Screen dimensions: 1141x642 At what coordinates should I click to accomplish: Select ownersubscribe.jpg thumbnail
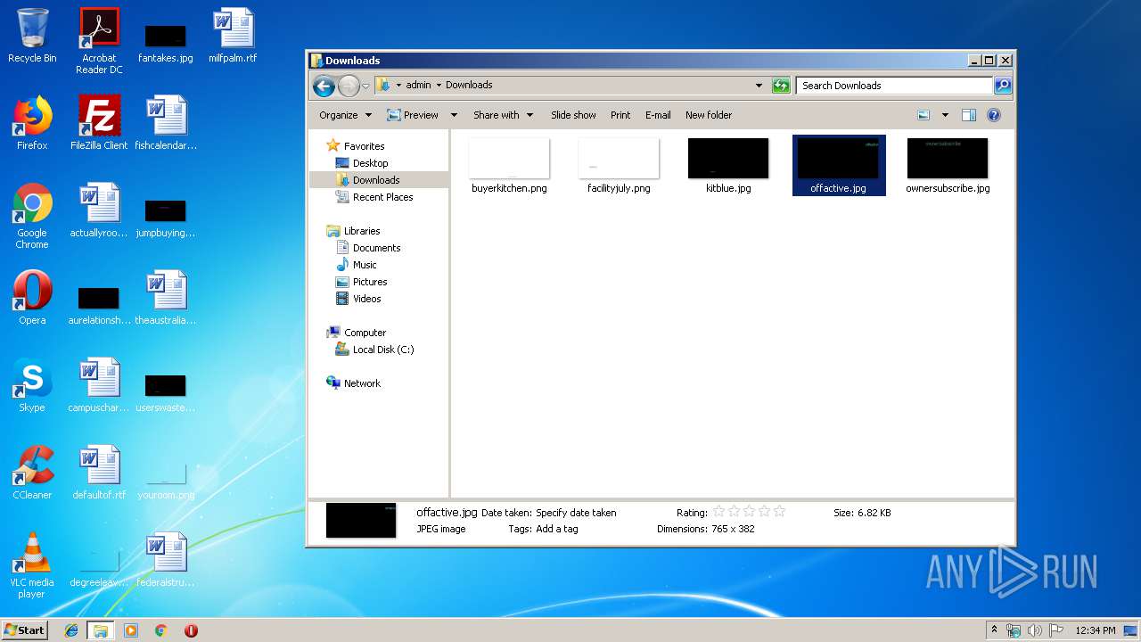(x=948, y=166)
